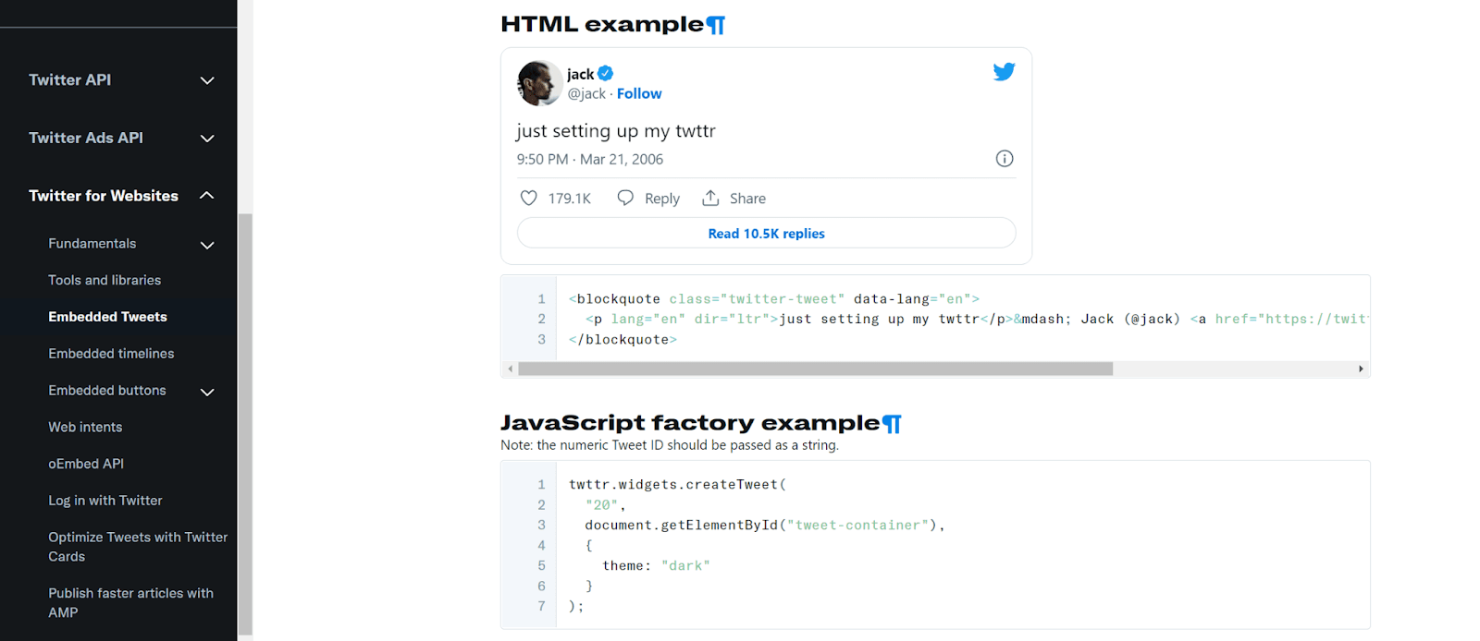The image size is (1480, 641).
Task: Click right arrow of code horizontal scrollbar
Action: coord(1361,369)
